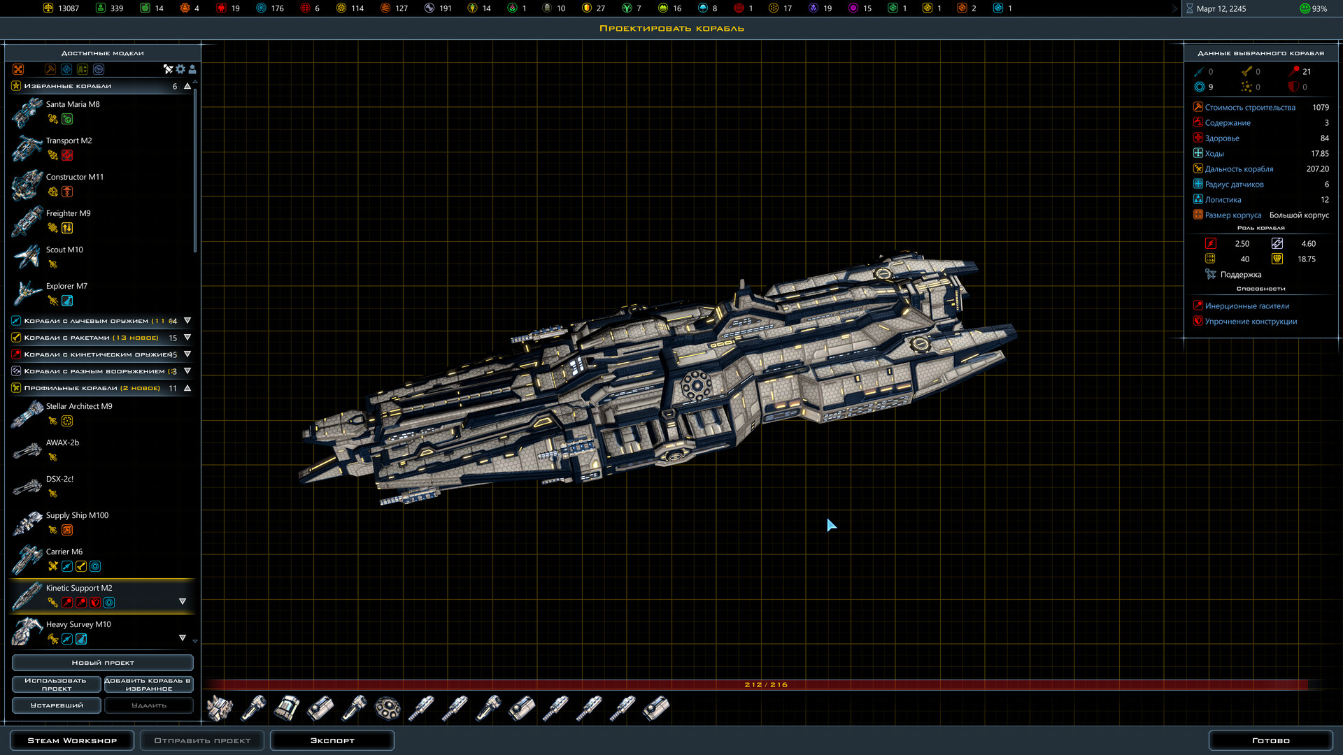Toggle the kinetic weapon ships category icon
The image size is (1343, 755).
coord(15,354)
